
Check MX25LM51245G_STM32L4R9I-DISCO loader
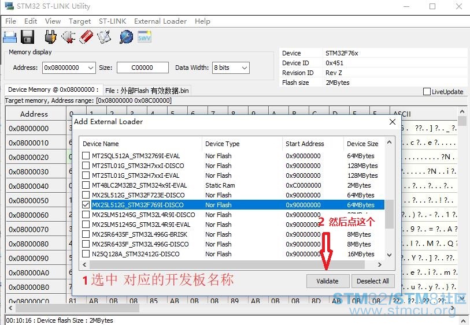[86, 215]
